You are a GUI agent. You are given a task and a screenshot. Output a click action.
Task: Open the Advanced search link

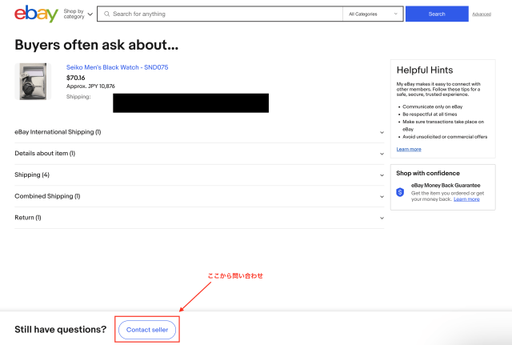(482, 14)
